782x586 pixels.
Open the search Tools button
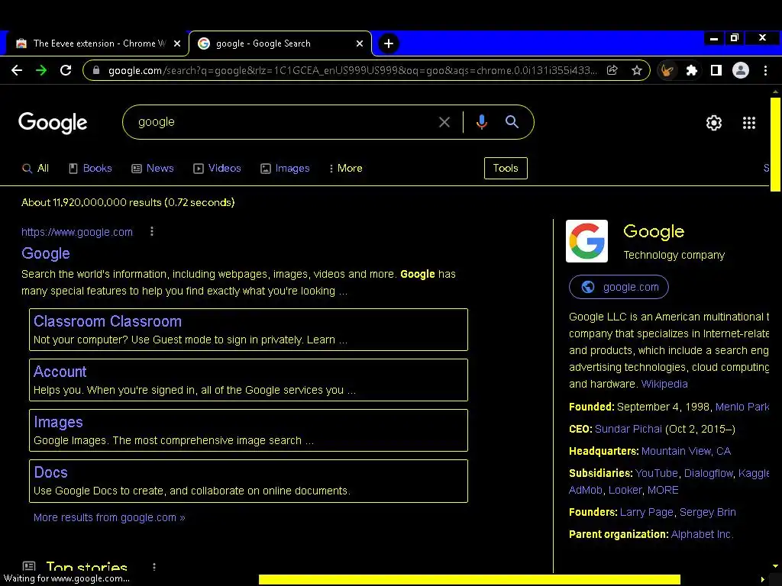(x=506, y=169)
